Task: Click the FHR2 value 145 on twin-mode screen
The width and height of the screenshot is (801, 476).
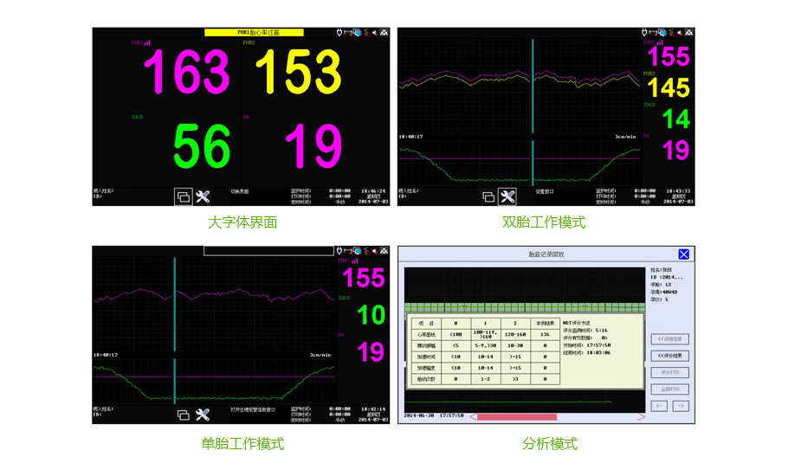Action: pos(669,88)
